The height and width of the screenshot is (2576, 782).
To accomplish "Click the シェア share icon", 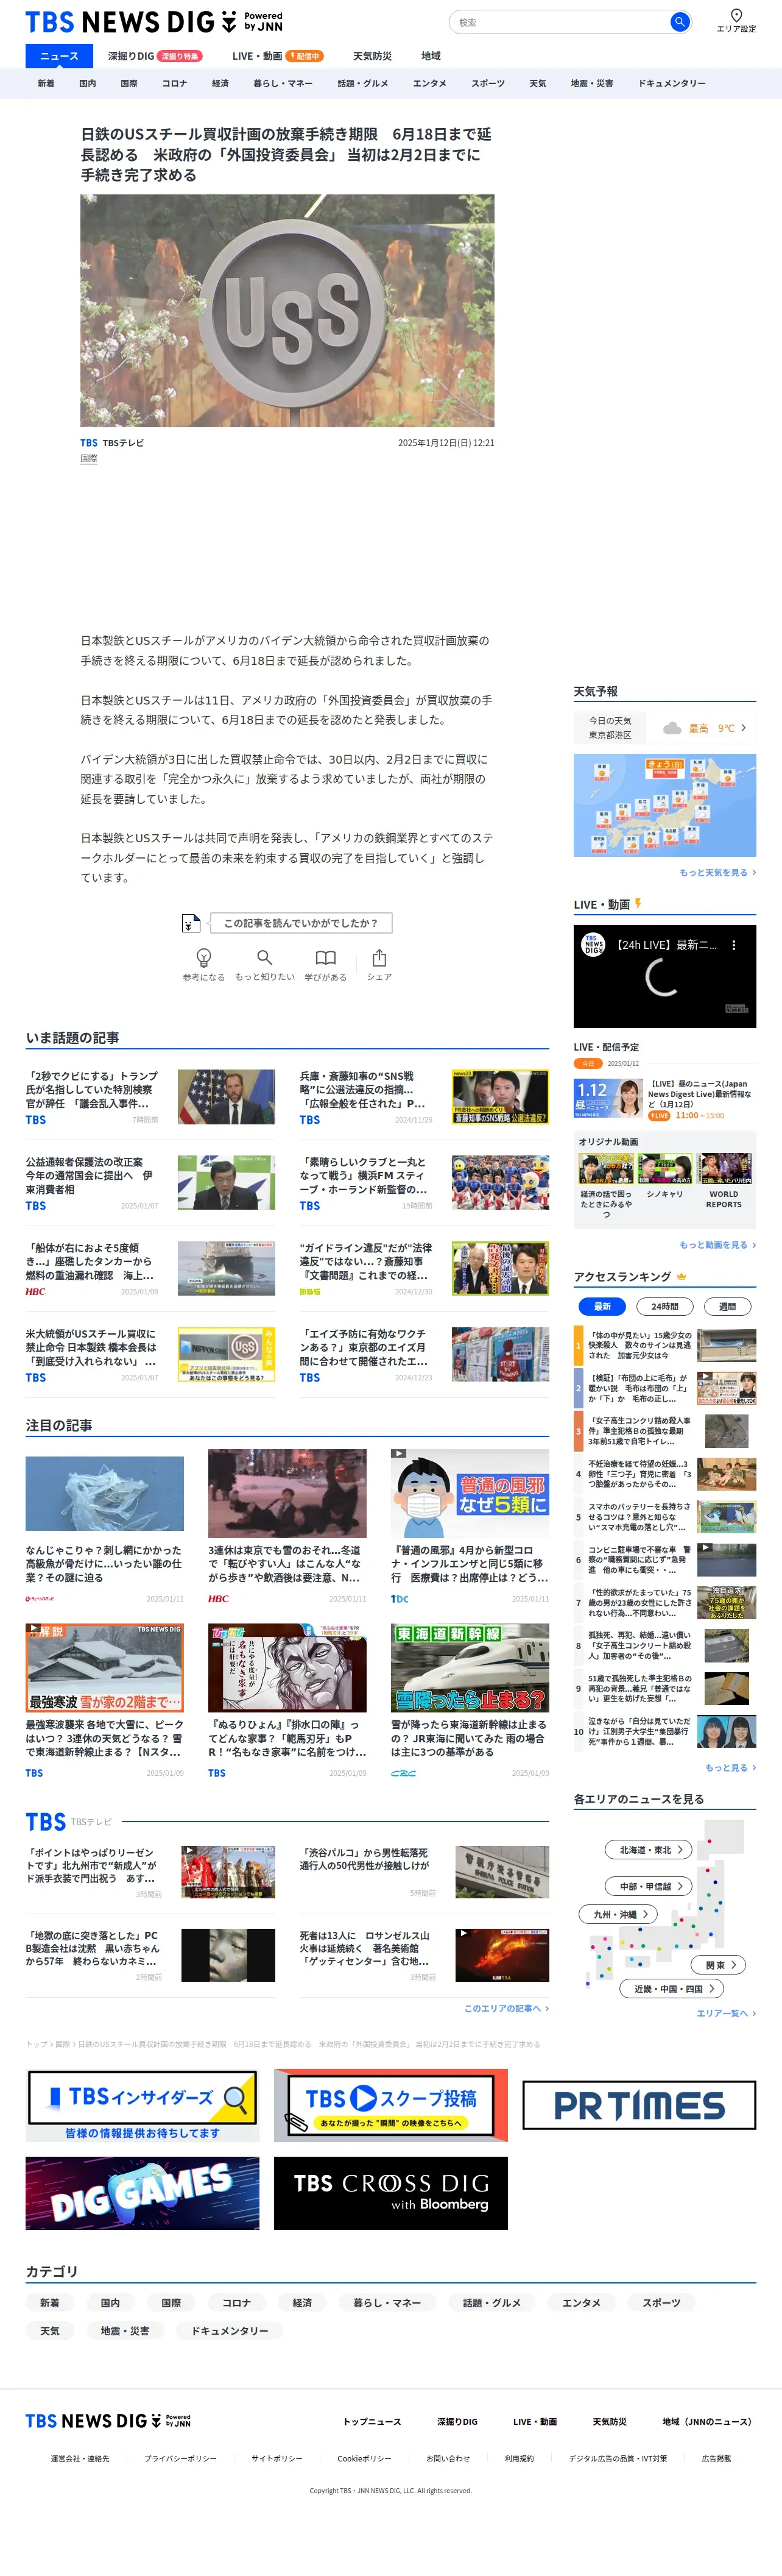I will 379,957.
